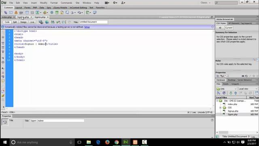Click Preview in Browser globe icon
This screenshot has width=259, height=146.
47,22
